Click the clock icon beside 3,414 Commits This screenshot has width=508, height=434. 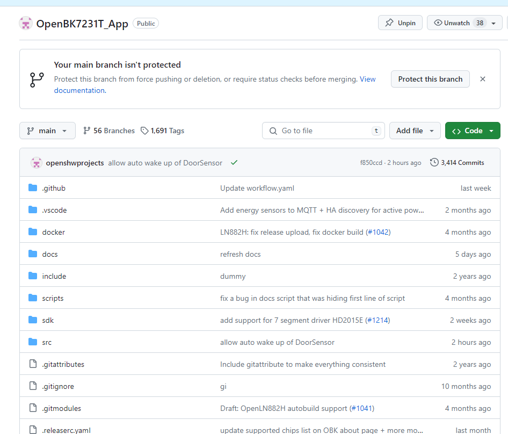click(434, 162)
